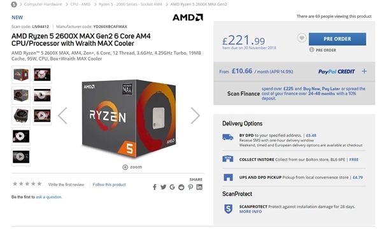
Task: Select the Wraith cooler fan thumbnail
Action: [x=21, y=116]
